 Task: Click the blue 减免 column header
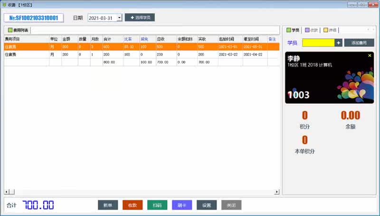pyautogui.click(x=148, y=39)
